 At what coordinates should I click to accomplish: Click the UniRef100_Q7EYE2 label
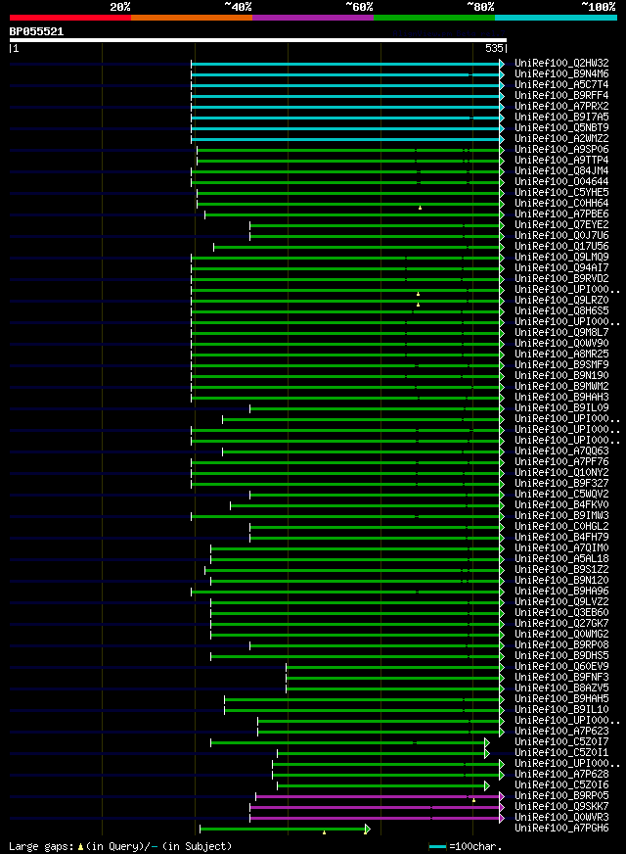[x=561, y=225]
